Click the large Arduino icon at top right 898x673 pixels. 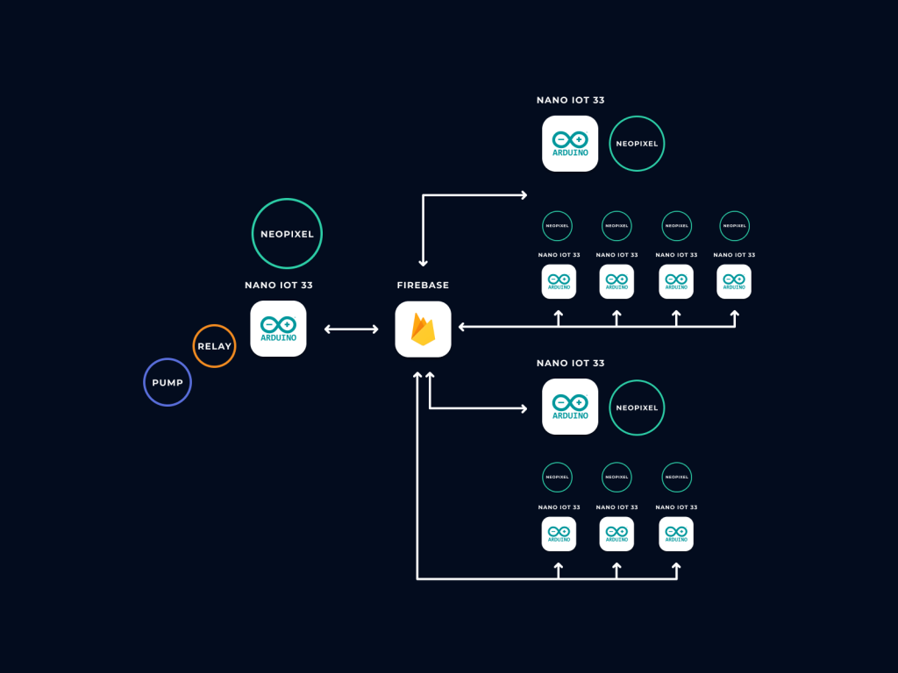pos(570,144)
